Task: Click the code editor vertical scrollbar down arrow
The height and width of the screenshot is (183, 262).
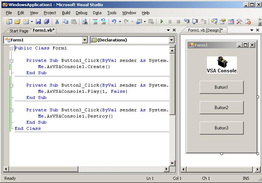Action: (172, 163)
